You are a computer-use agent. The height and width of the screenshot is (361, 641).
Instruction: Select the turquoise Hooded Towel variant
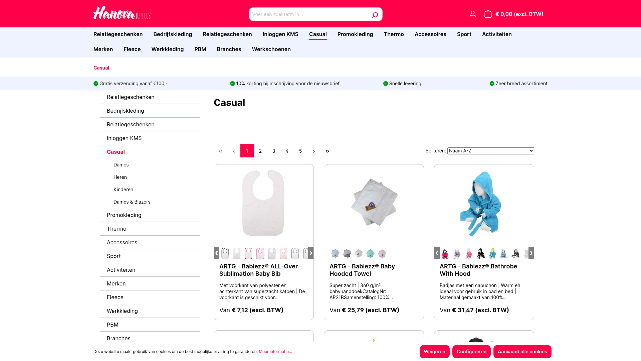[370, 253]
